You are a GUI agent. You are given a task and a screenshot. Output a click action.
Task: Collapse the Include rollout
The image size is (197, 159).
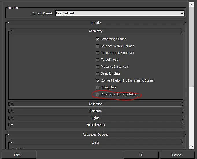(x=96, y=23)
